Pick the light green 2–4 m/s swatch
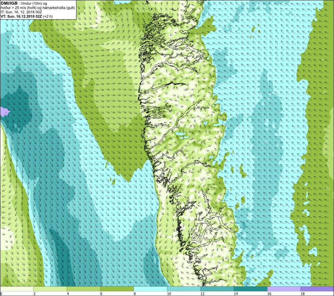Image resolution: width=334 pixels, height=296 pixels. (x=50, y=289)
